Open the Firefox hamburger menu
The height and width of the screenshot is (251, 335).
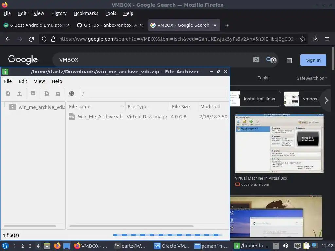pos(327,39)
